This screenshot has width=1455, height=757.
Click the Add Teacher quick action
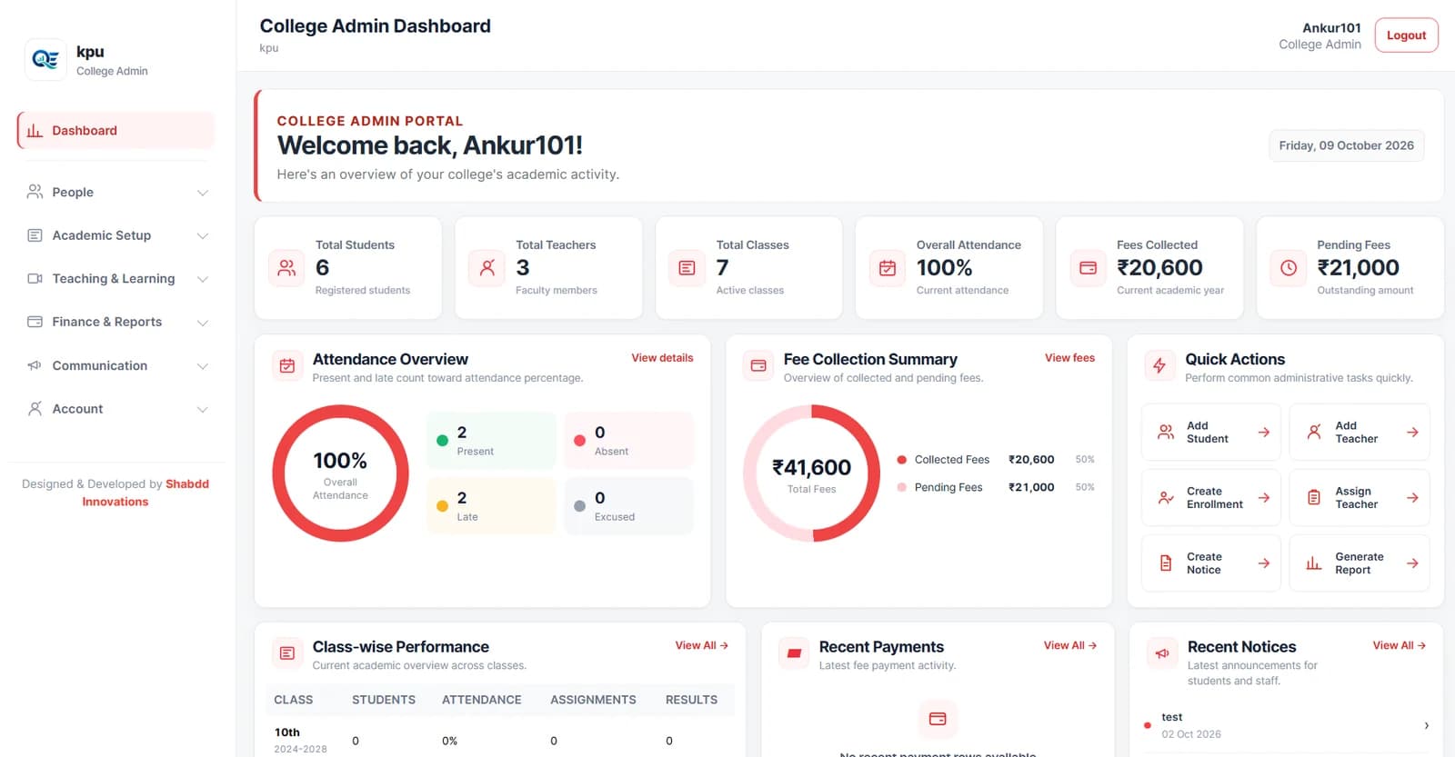point(1360,433)
